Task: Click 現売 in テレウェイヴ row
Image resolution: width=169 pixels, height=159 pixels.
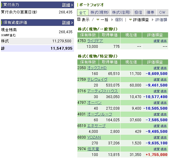Action: click(164, 80)
